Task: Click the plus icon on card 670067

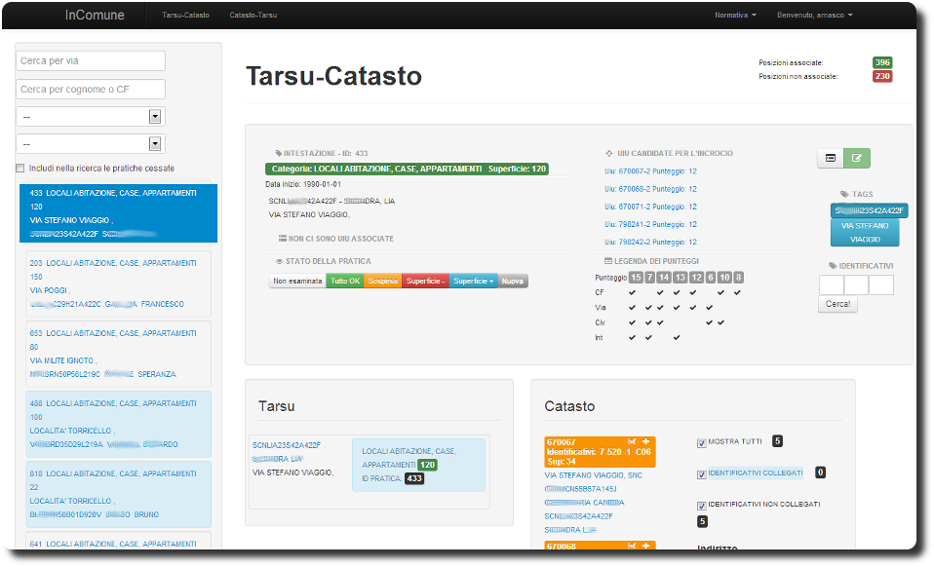Action: [x=645, y=442]
